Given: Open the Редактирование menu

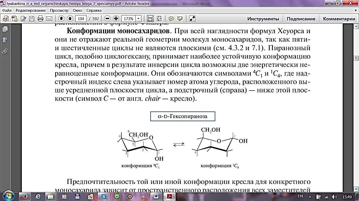Looking at the screenshot, I should click(30, 10).
